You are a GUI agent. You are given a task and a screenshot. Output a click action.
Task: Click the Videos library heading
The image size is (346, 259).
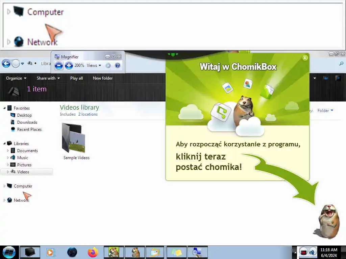coord(79,107)
